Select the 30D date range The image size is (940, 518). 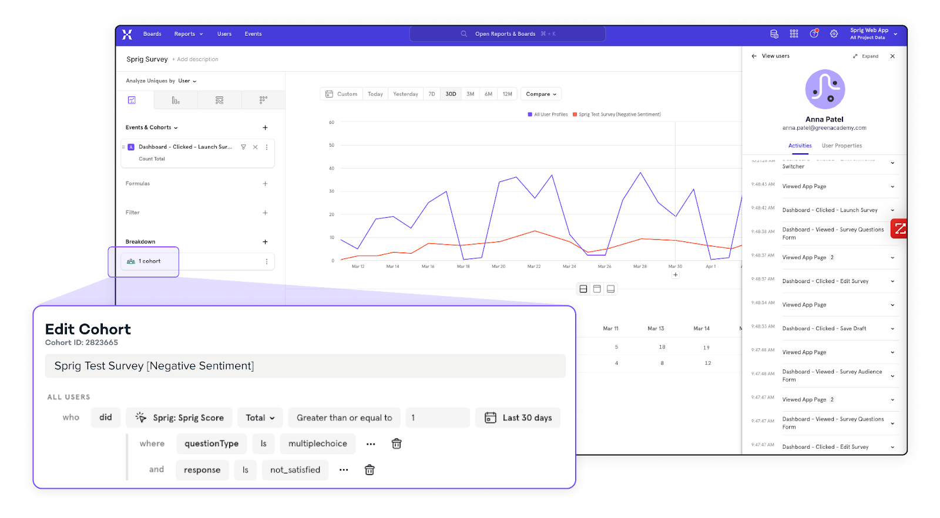[x=451, y=94]
